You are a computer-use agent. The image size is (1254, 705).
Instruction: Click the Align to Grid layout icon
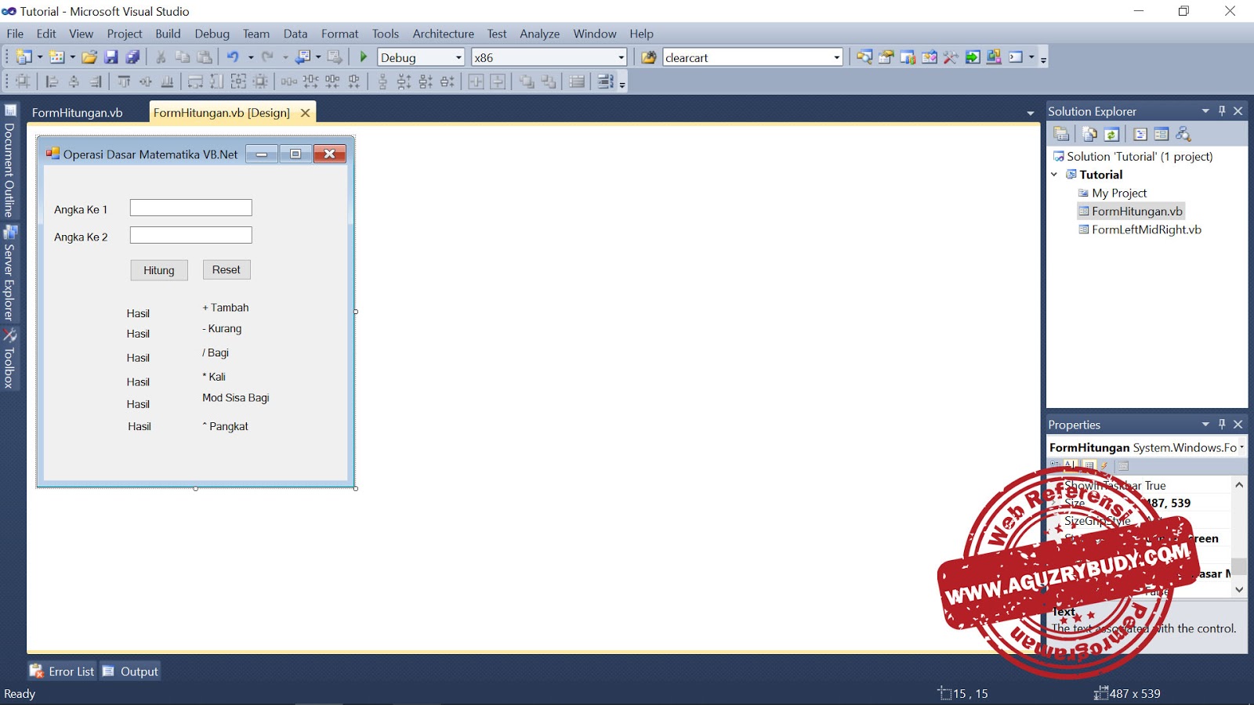click(23, 81)
